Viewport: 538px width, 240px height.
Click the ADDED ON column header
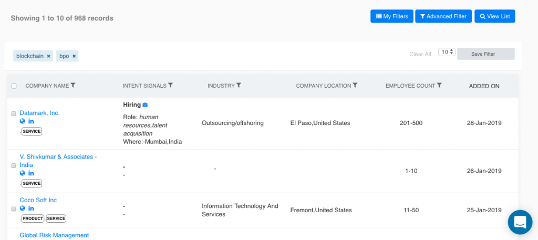tap(484, 86)
